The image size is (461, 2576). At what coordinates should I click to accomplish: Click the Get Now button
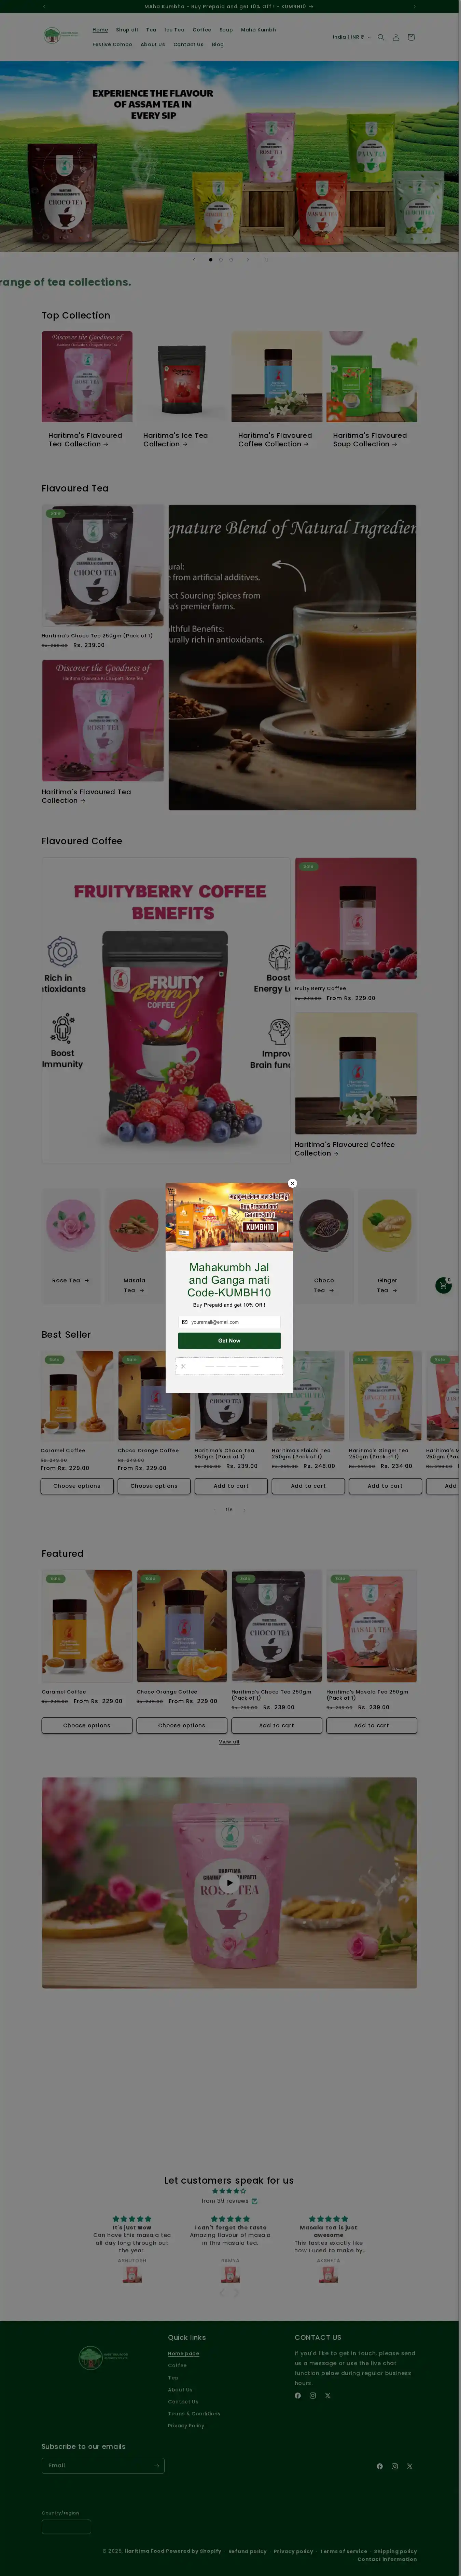(x=229, y=1341)
